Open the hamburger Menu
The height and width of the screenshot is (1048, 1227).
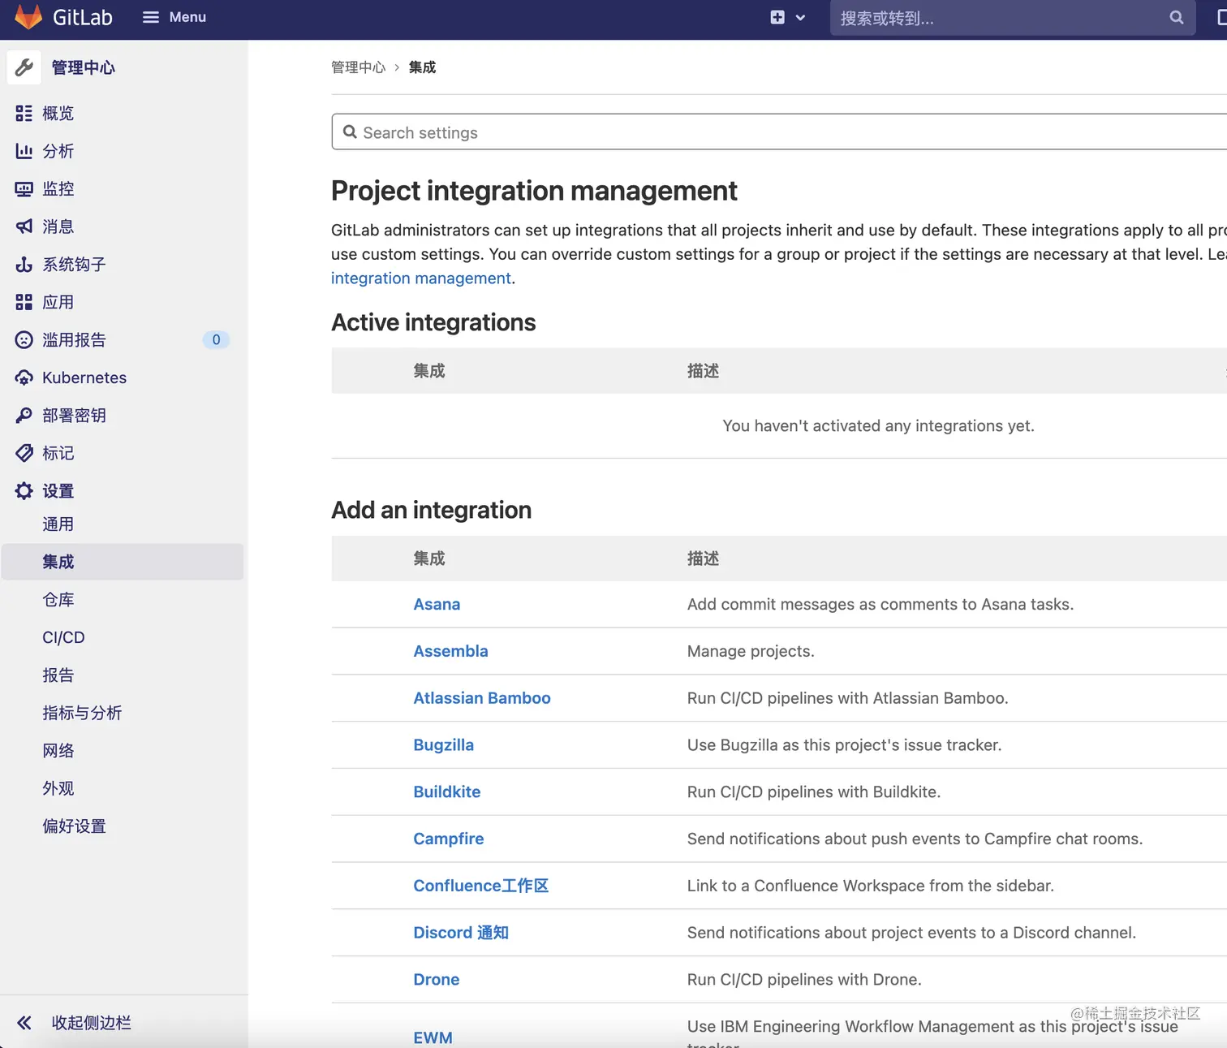click(174, 17)
